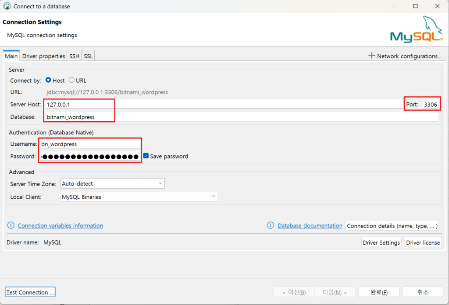Click the MySQL dolphin logo
This screenshot has height=305, width=449.
417,29
